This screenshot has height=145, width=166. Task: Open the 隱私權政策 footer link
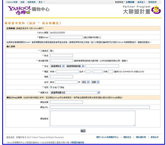point(141,137)
